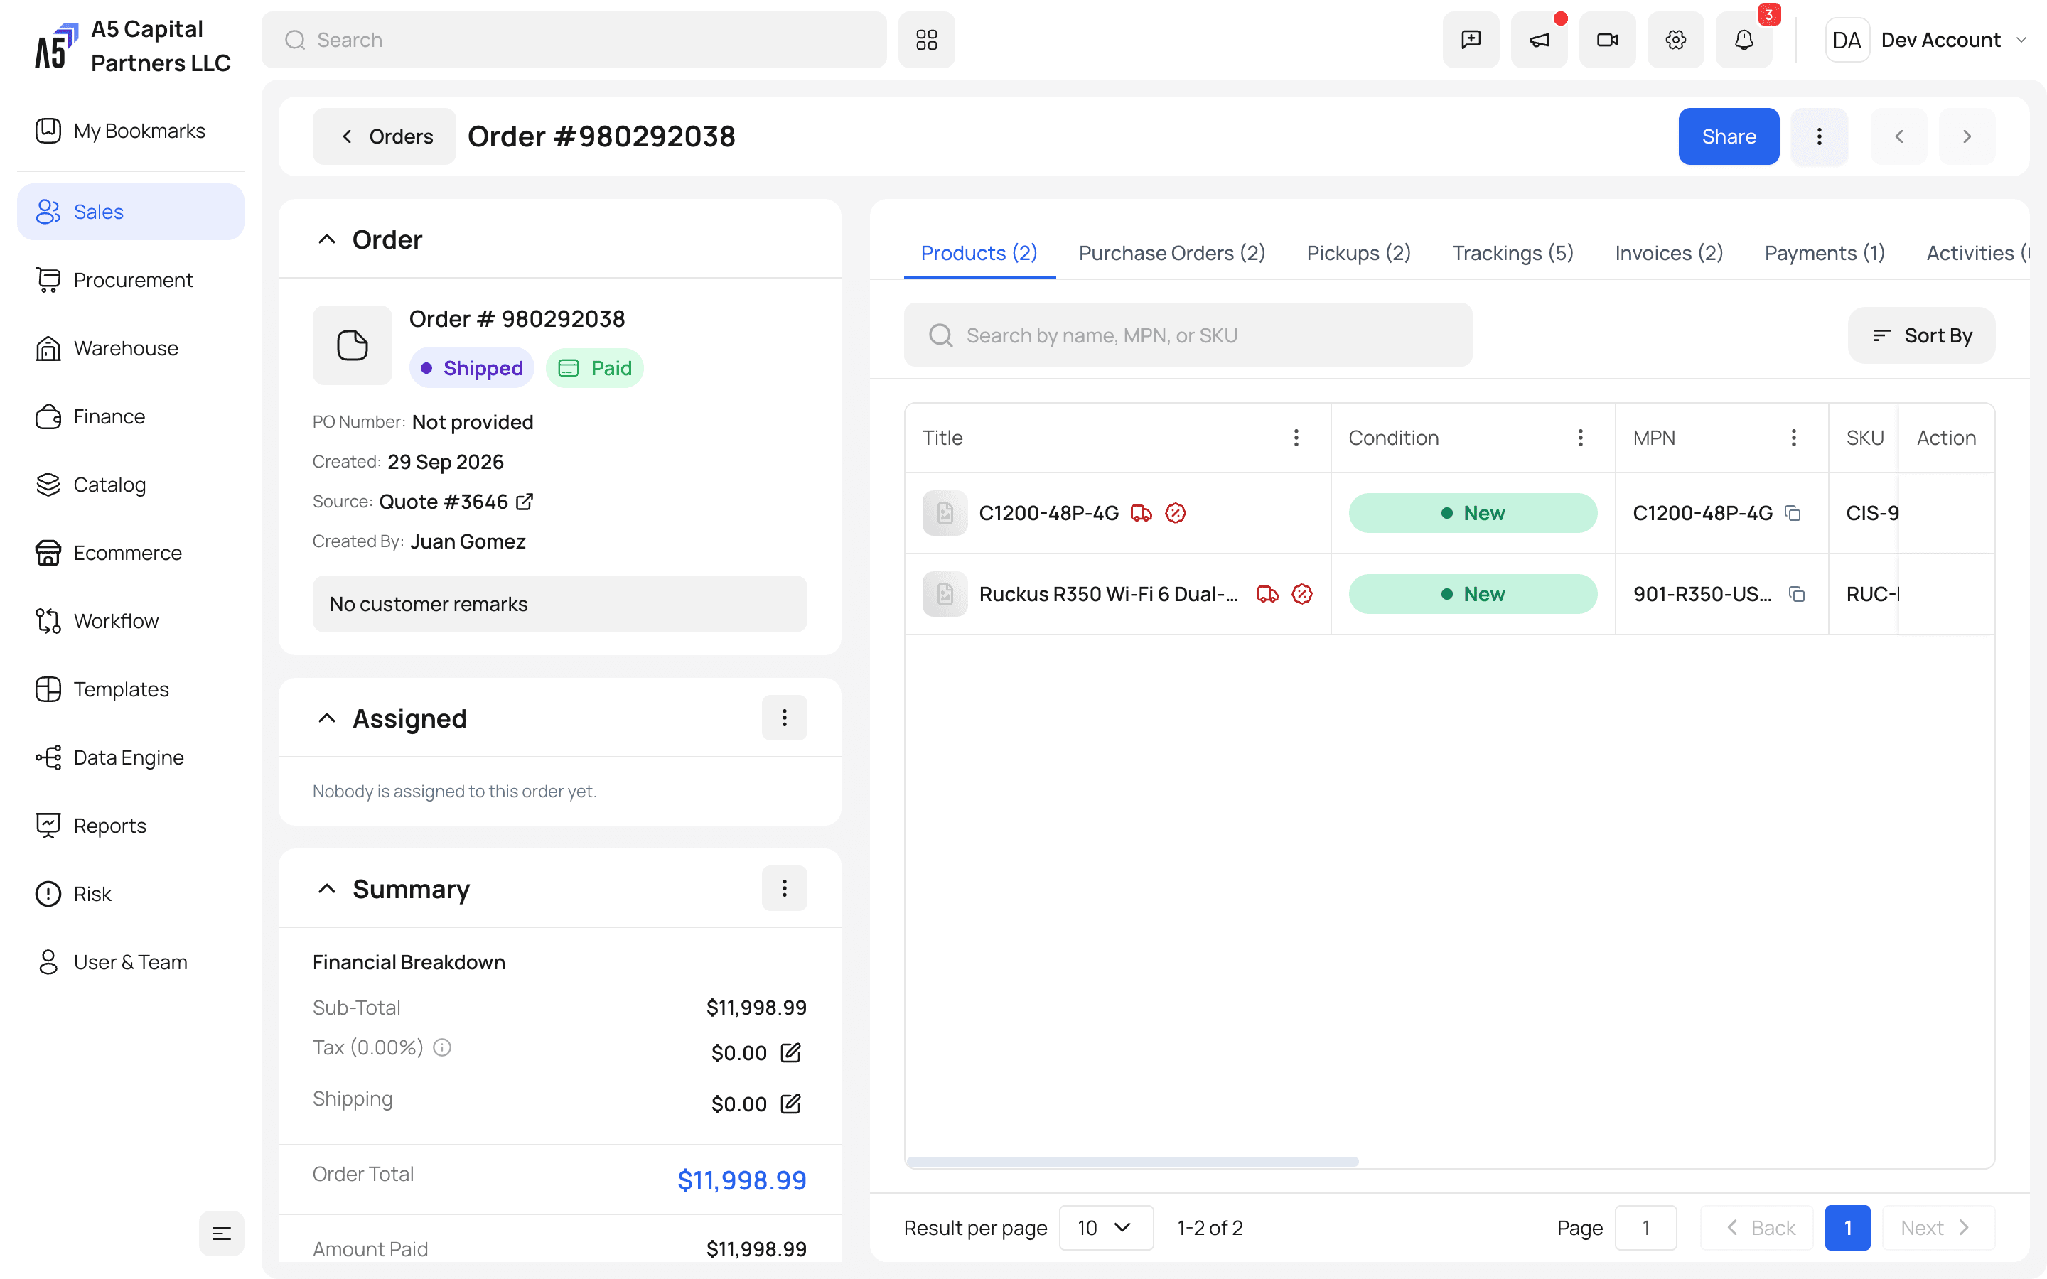Go to next order arrow
The height and width of the screenshot is (1279, 2047).
[1967, 136]
